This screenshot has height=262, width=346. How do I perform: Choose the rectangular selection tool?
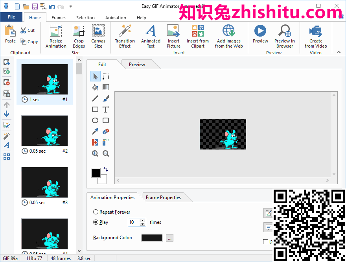(x=106, y=76)
